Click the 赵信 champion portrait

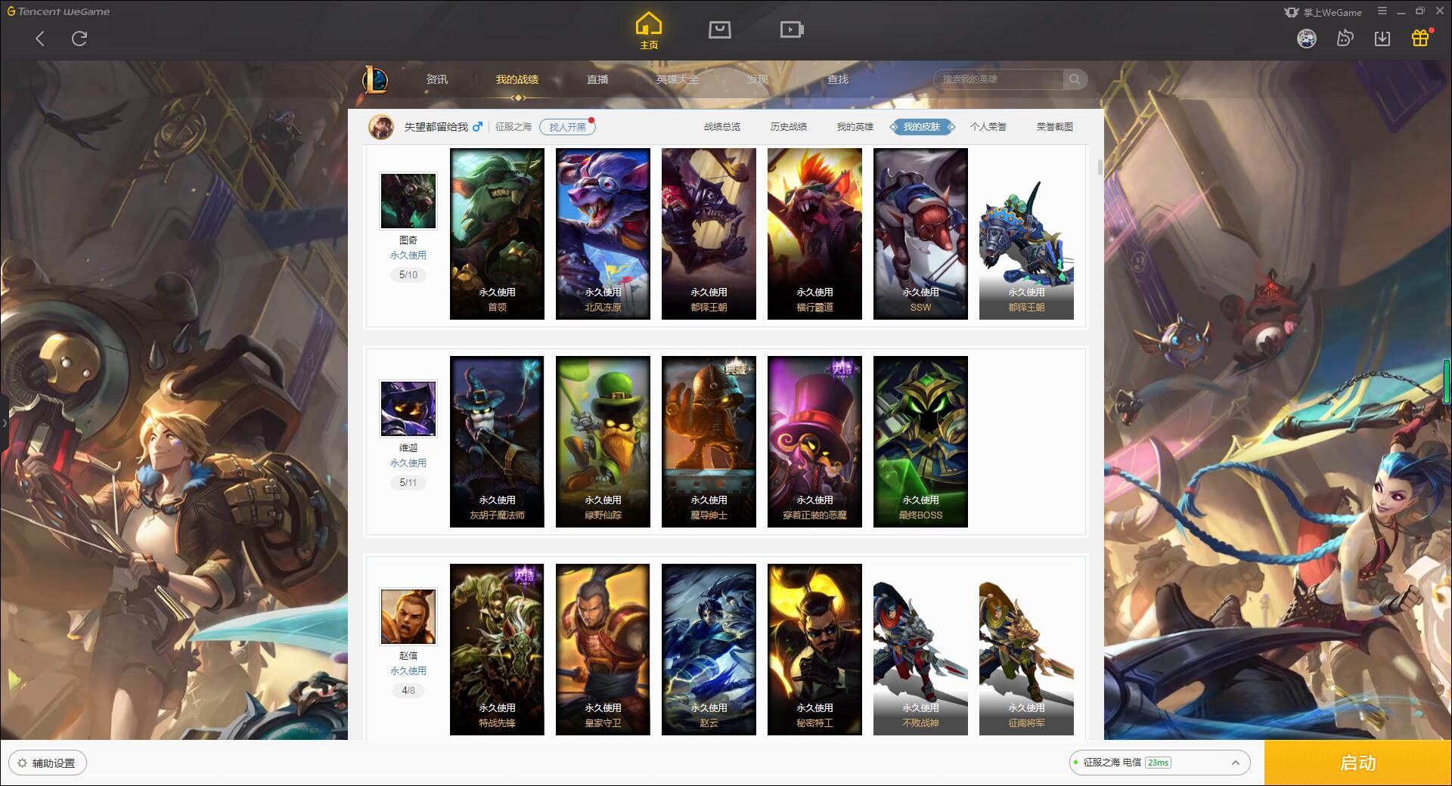[408, 616]
